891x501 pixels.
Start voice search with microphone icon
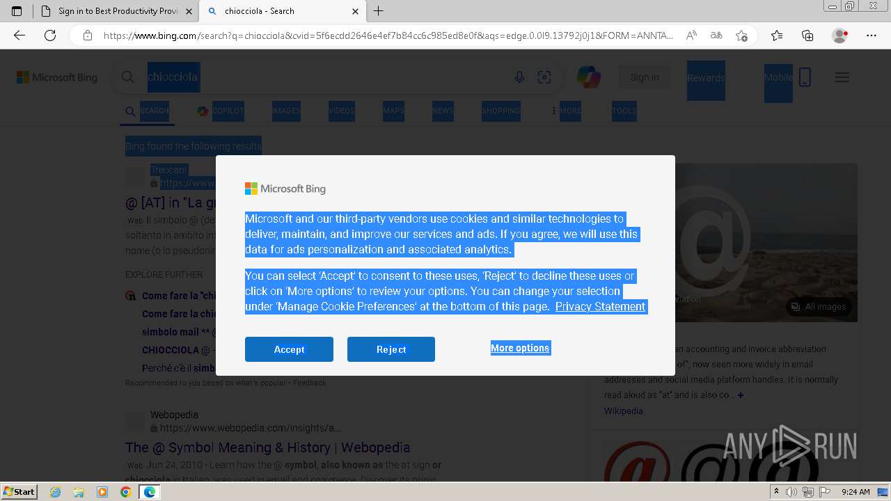point(519,77)
